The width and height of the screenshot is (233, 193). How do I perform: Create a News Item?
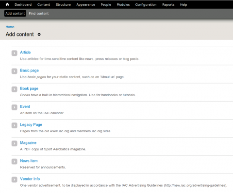29,161
